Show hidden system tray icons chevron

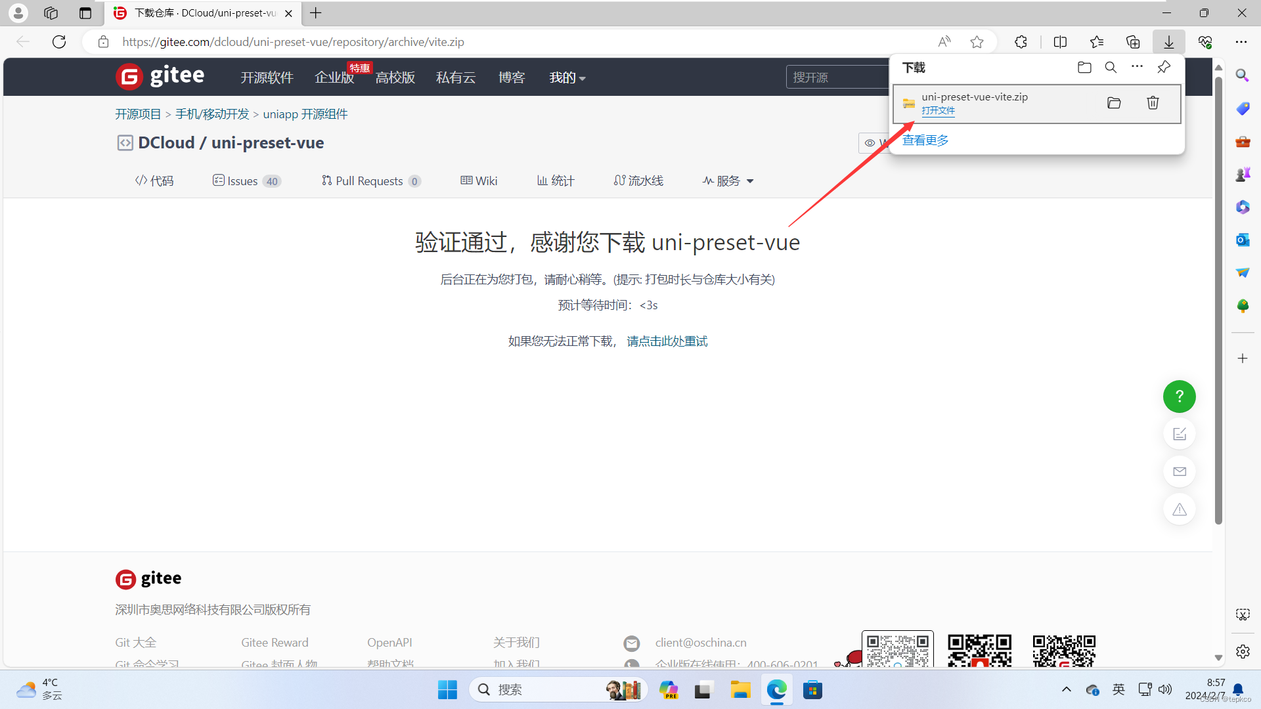click(x=1066, y=689)
